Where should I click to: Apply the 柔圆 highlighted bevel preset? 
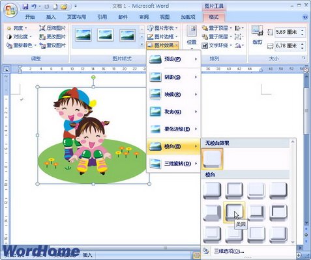pos(234,213)
